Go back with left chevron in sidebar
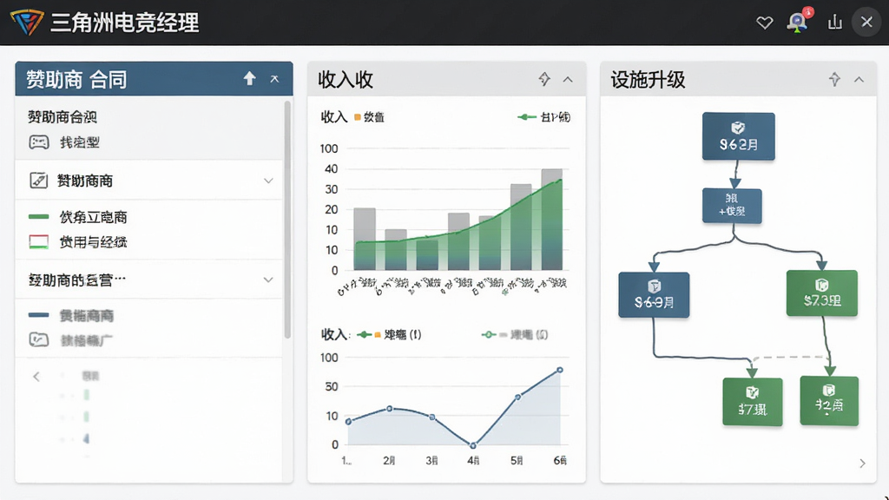 36,377
